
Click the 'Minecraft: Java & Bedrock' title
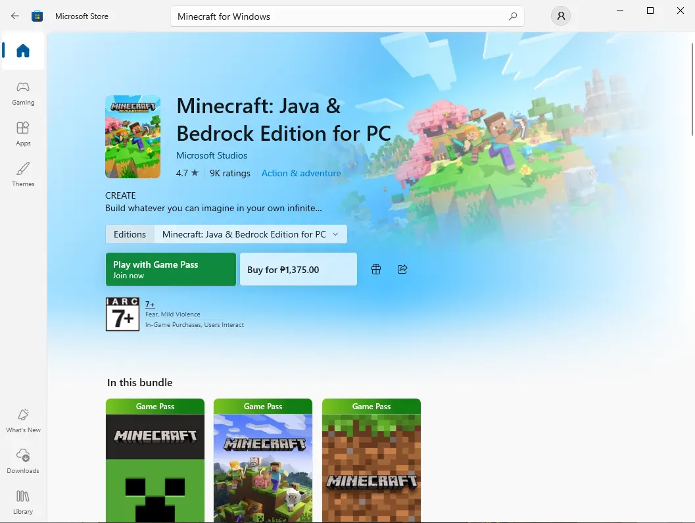coord(283,119)
